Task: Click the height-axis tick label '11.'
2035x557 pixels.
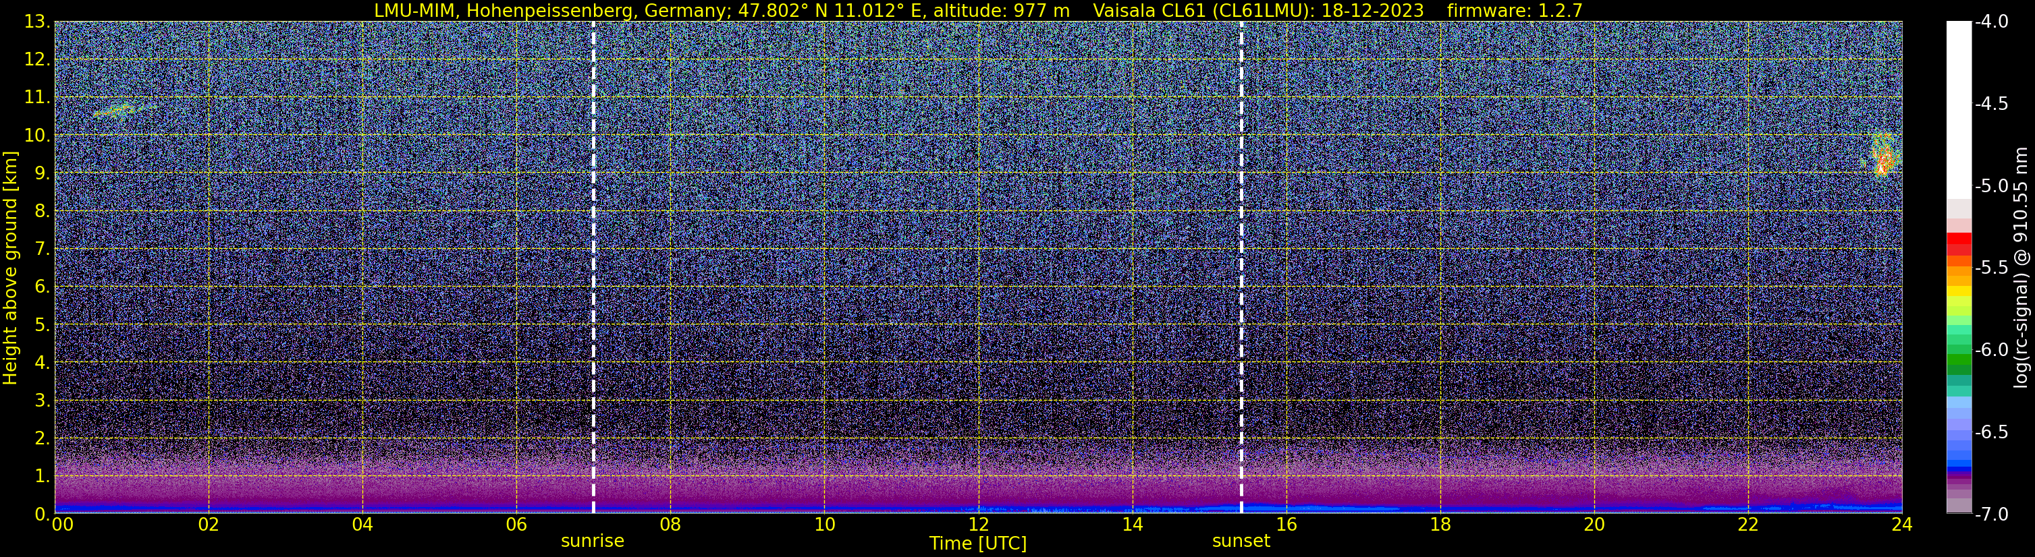Action: (37, 97)
